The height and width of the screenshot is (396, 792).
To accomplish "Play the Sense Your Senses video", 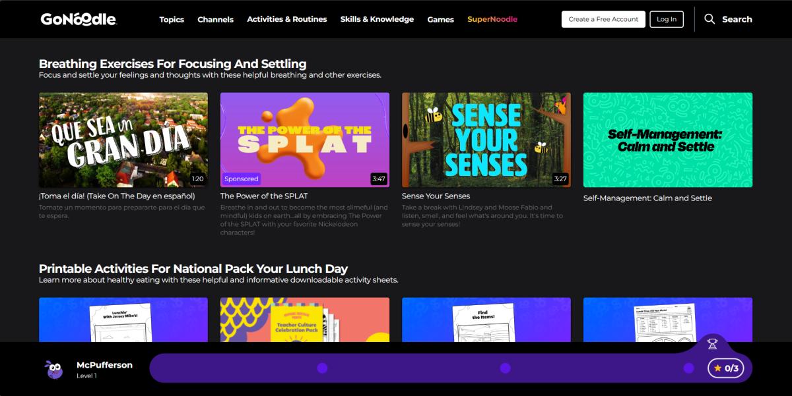I will point(486,140).
